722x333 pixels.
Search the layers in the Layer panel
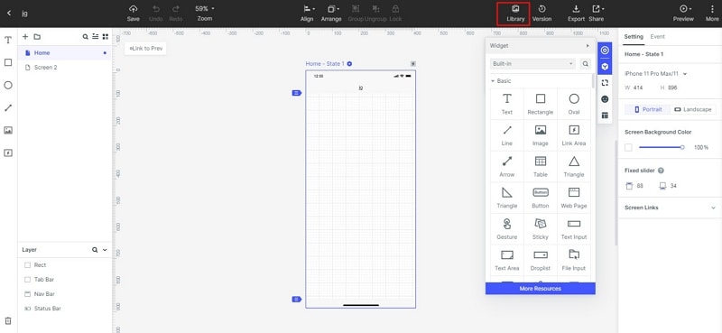point(95,250)
